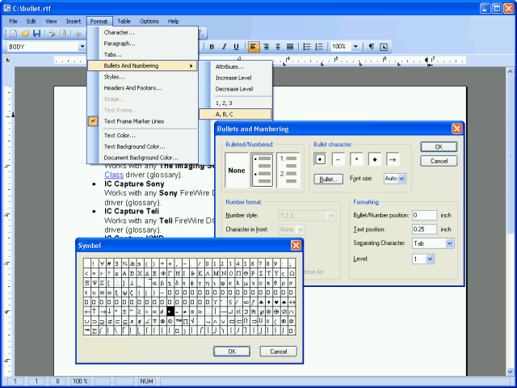Apply Underline from the toolbar
Viewport: 517px width, 388px height.
237,47
